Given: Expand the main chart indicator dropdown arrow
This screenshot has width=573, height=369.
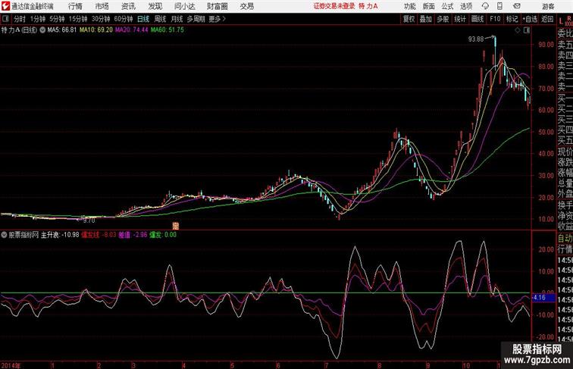Looking at the screenshot, I should (x=42, y=30).
